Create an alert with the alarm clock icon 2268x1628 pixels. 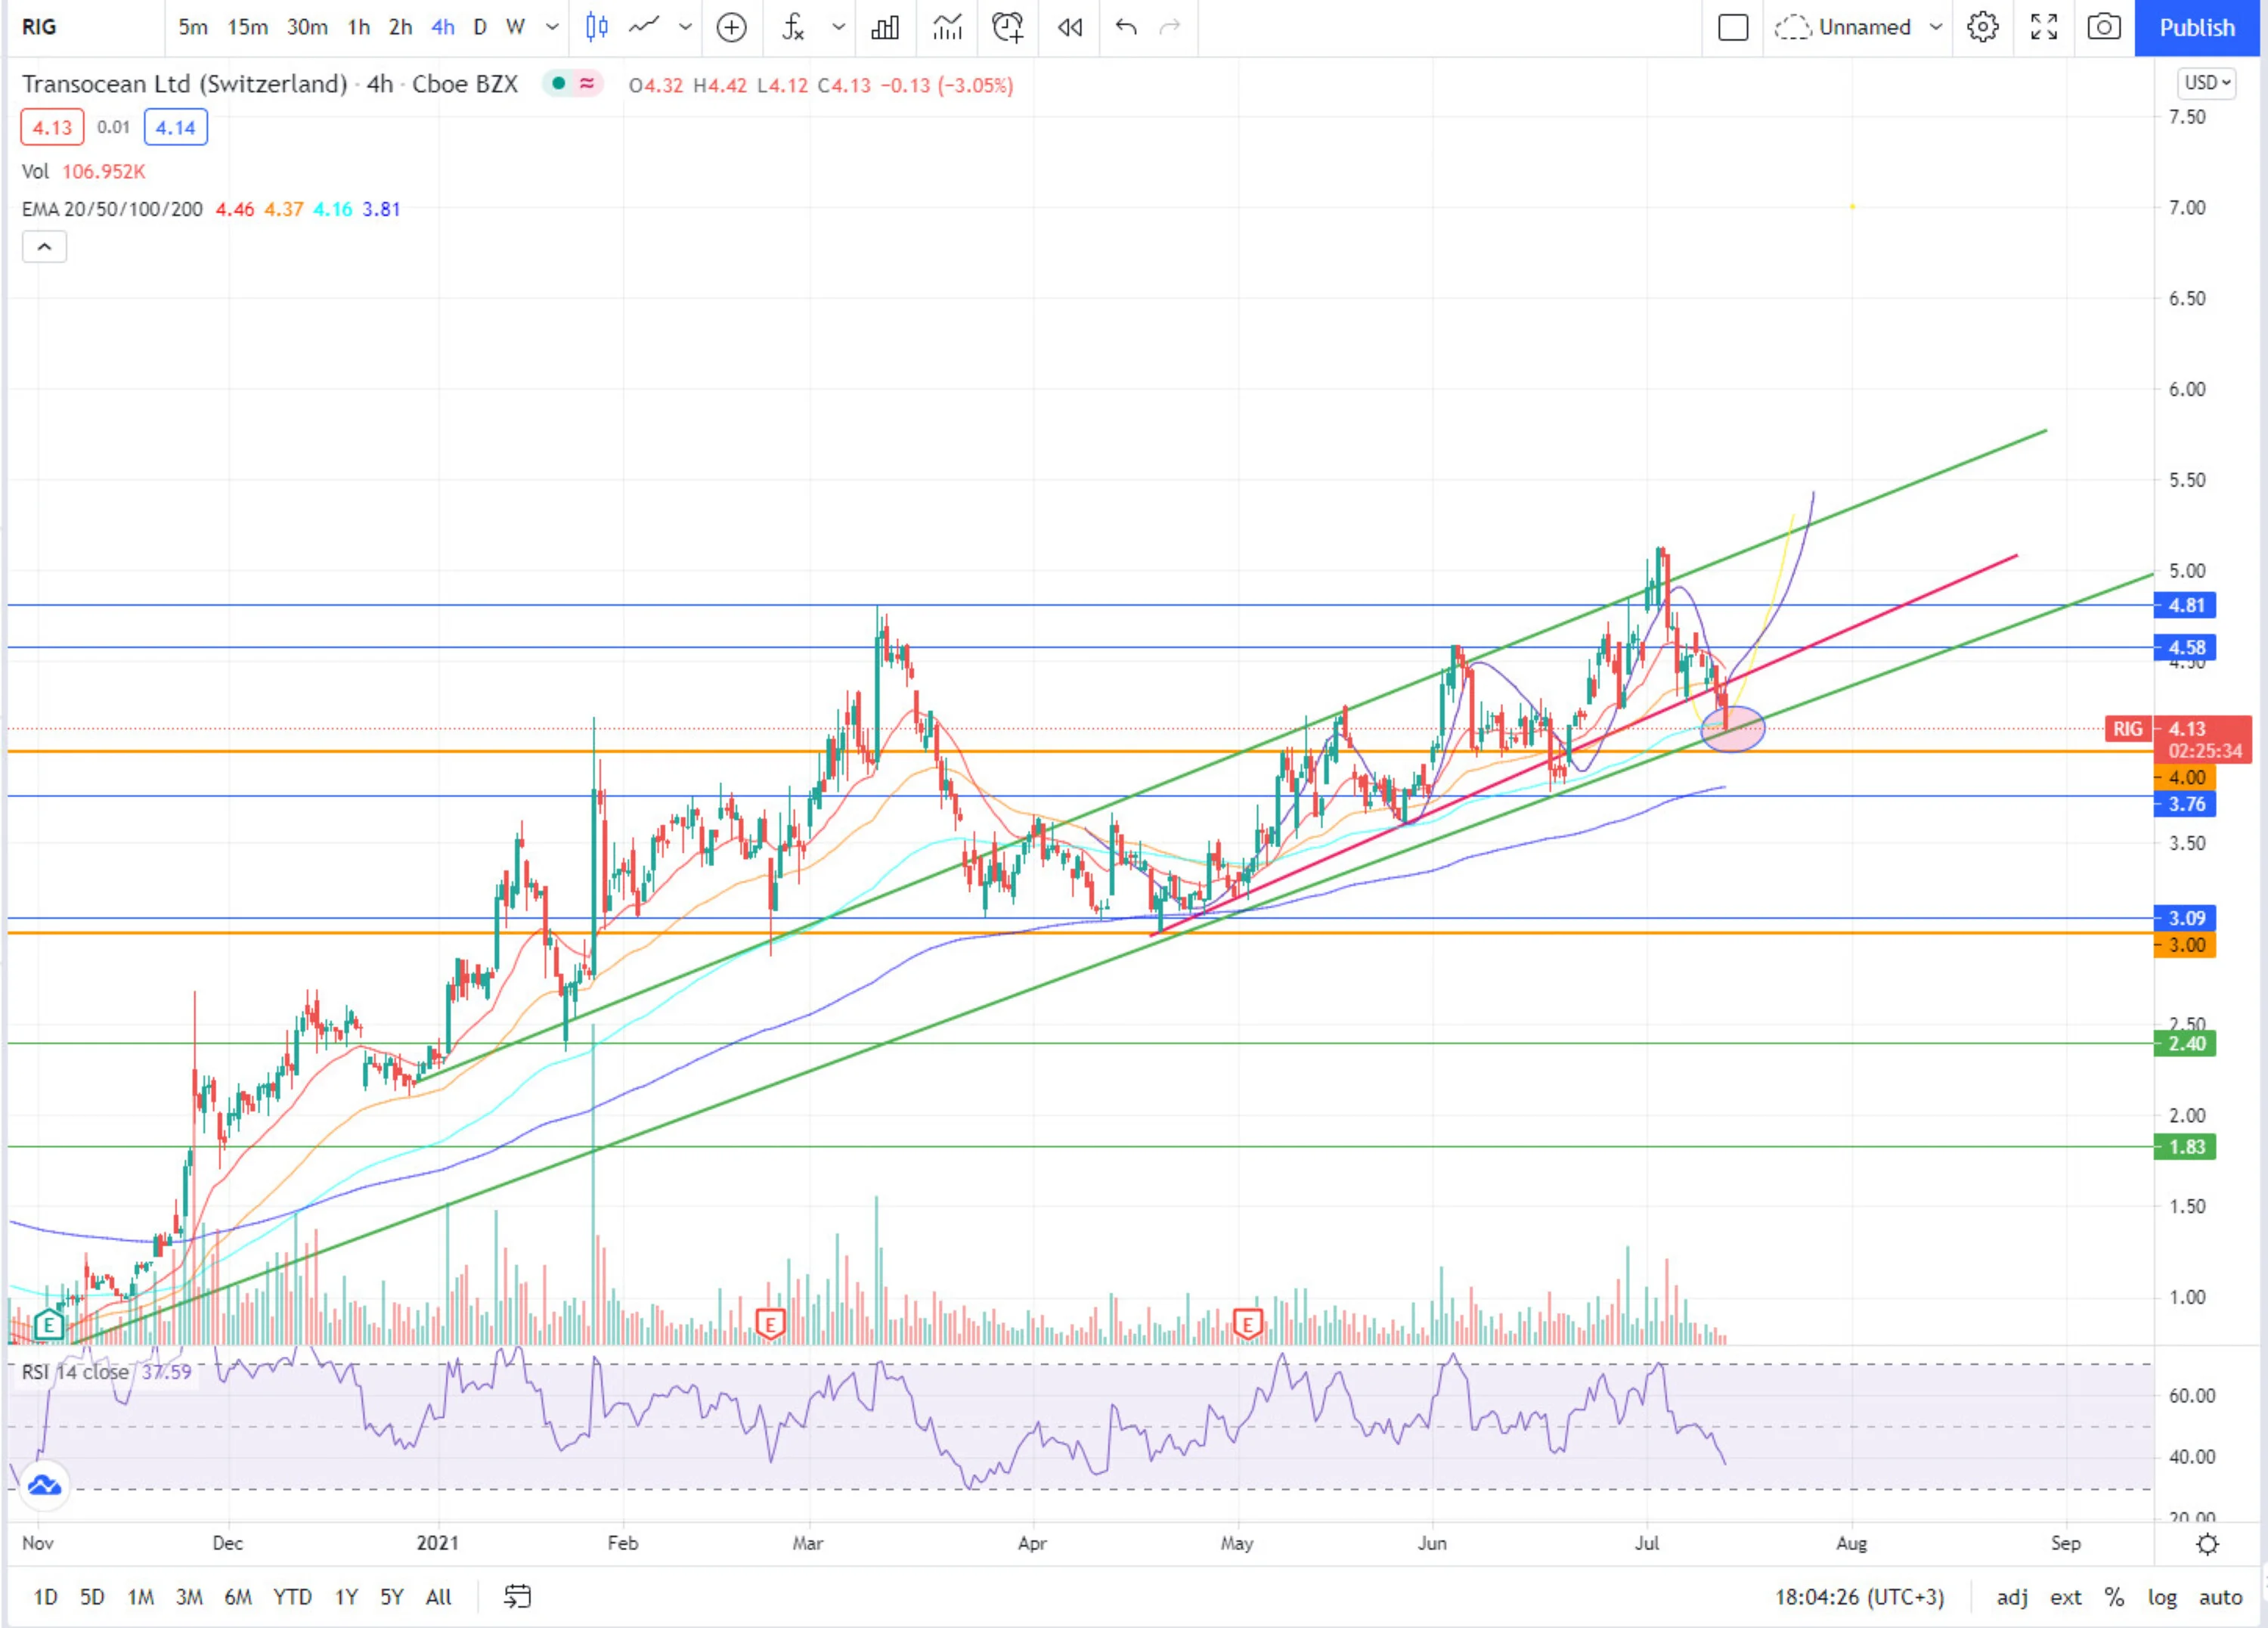[1008, 27]
